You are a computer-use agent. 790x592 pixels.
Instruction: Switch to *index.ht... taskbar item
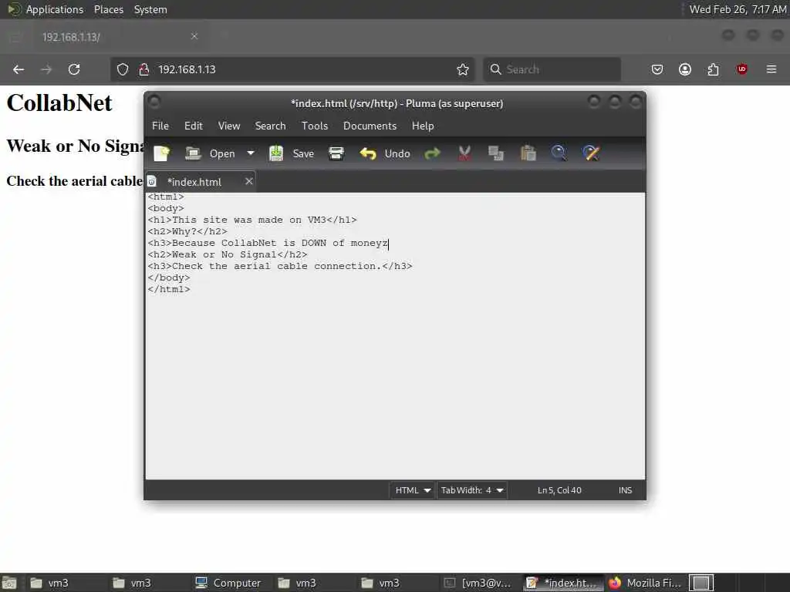(562, 583)
